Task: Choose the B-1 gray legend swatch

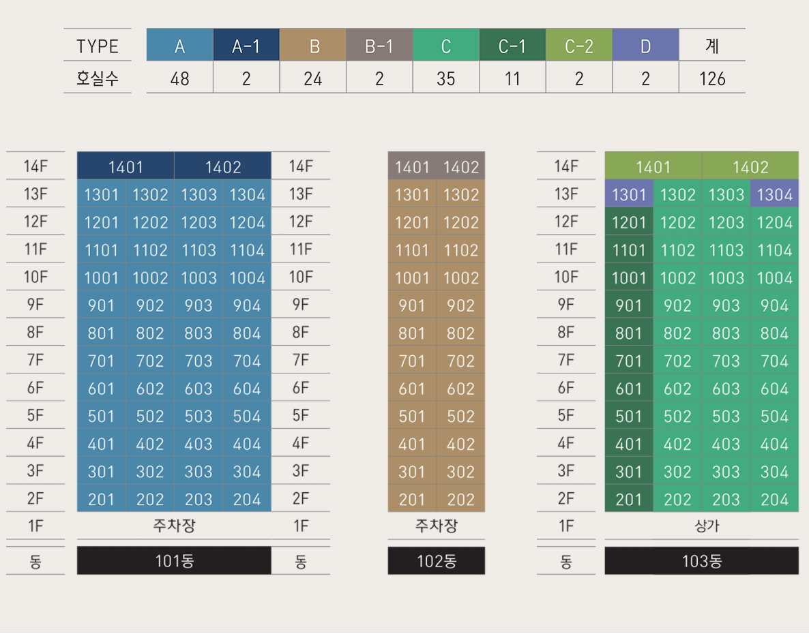Action: pos(379,46)
